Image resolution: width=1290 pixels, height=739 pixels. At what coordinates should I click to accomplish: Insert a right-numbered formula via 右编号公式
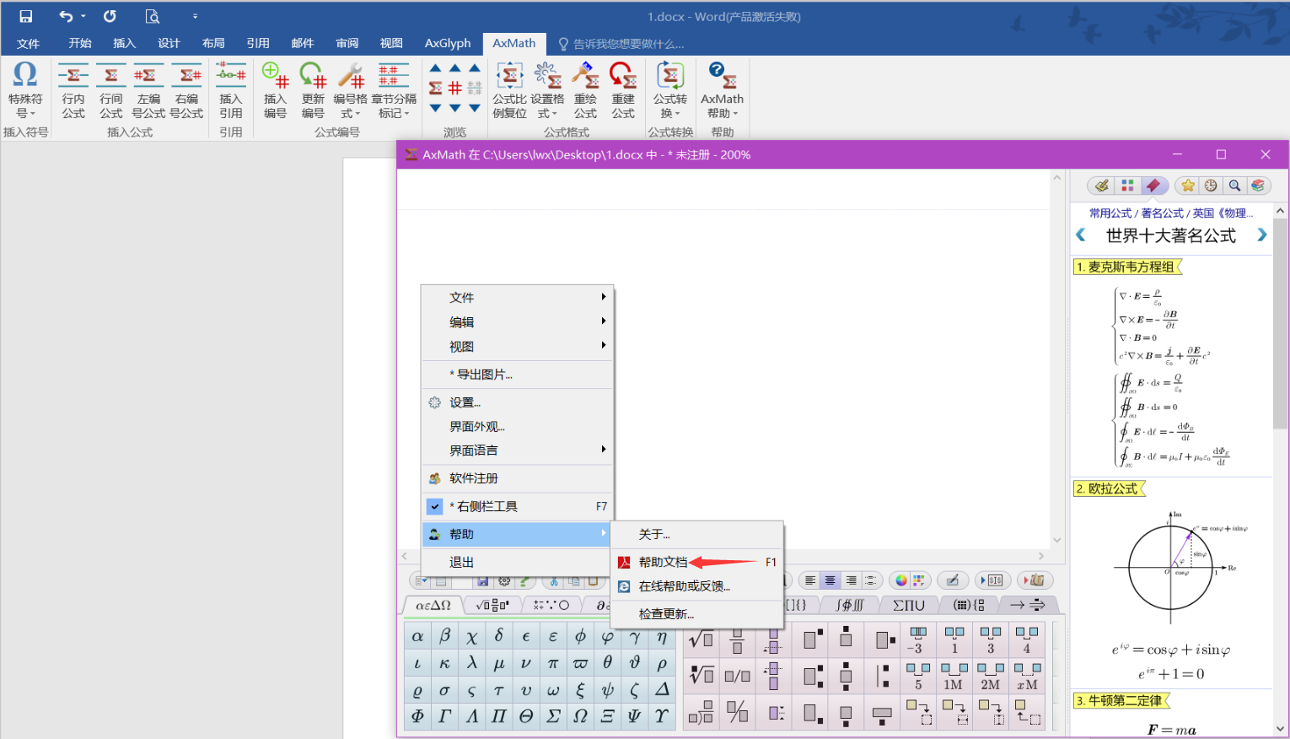pyautogui.click(x=186, y=91)
